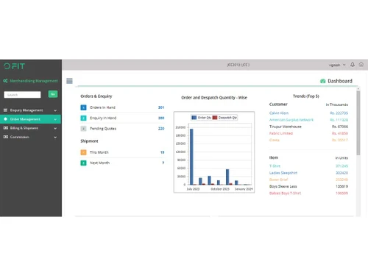Expand the Billing & Shipment chevron
Screen dimensions: 368x276
coord(55,128)
